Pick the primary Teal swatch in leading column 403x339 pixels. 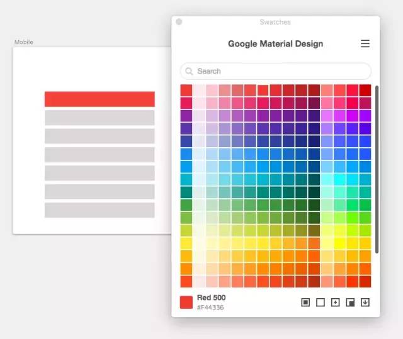(186, 192)
